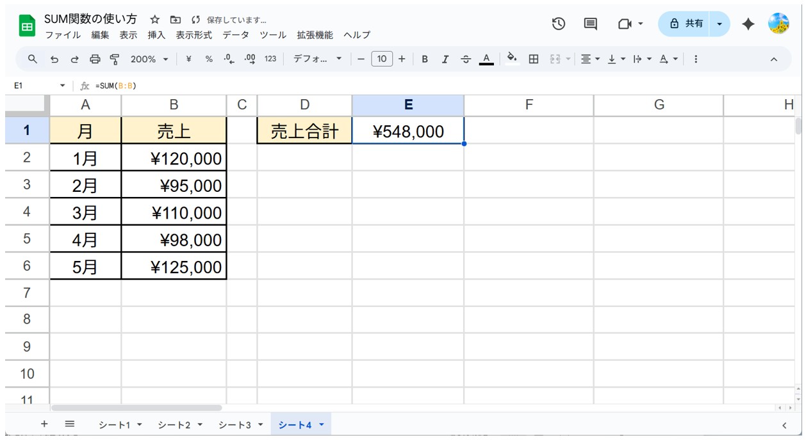Click the Gemini sparkle icon
The width and height of the screenshot is (806, 440).
click(748, 24)
